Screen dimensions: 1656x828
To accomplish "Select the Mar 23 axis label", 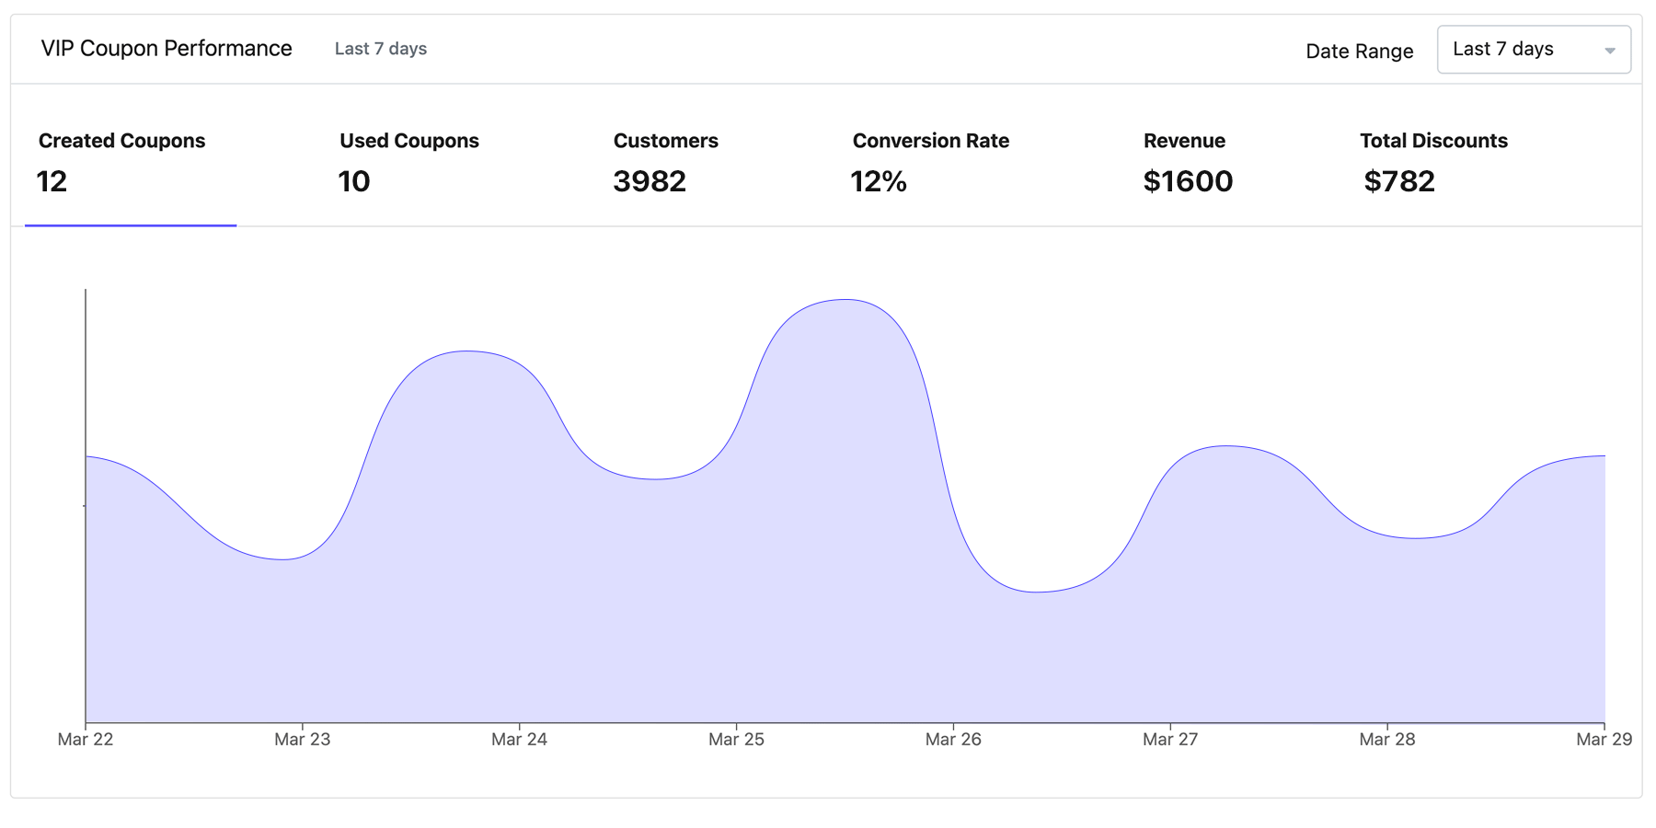I will pyautogui.click(x=303, y=740).
